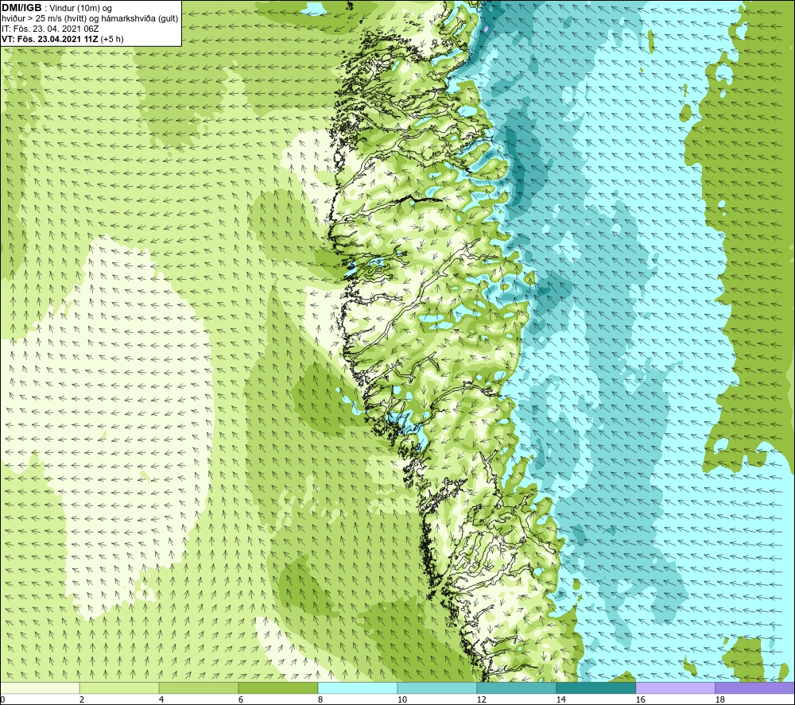Click the "IT: Fös. 23. 04. 2021 06Z" line
Viewport: 795px width, 705px height.
click(x=50, y=29)
